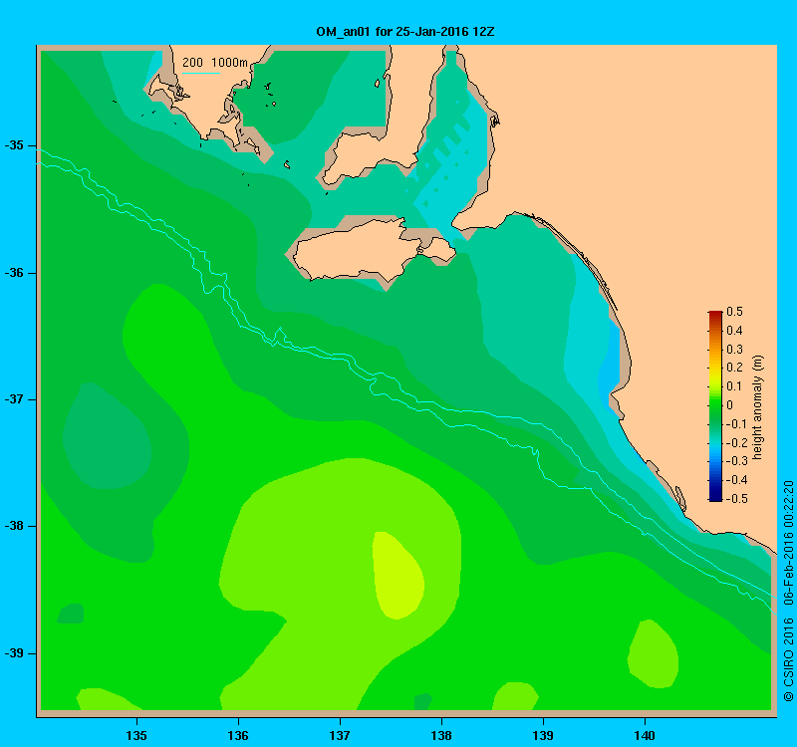Click the -0.2 value on the colorbar
The height and width of the screenshot is (747, 797).
click(736, 442)
